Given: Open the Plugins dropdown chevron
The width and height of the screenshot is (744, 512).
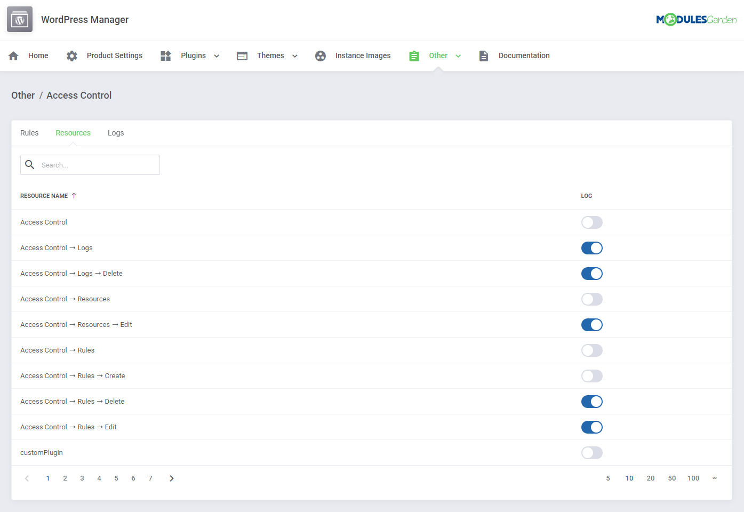Looking at the screenshot, I should coord(217,55).
